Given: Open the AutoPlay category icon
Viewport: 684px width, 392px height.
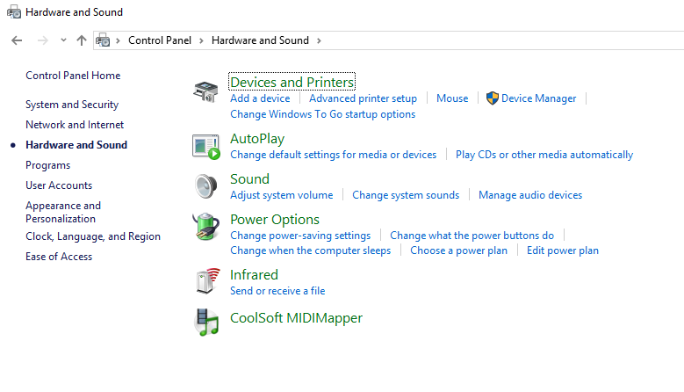Looking at the screenshot, I should (x=206, y=146).
